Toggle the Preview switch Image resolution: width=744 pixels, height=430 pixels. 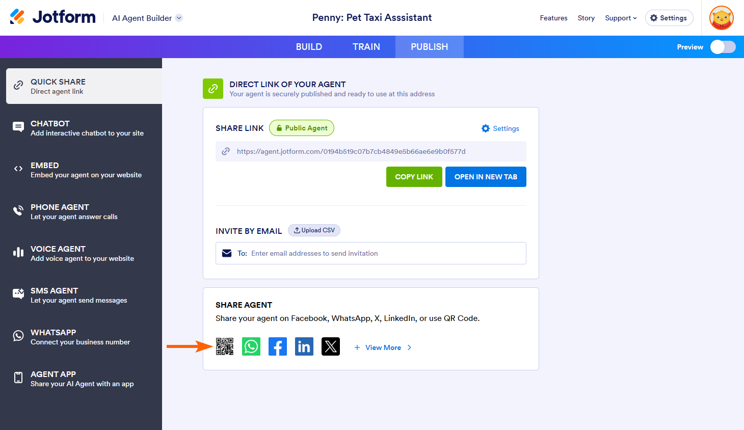point(723,47)
